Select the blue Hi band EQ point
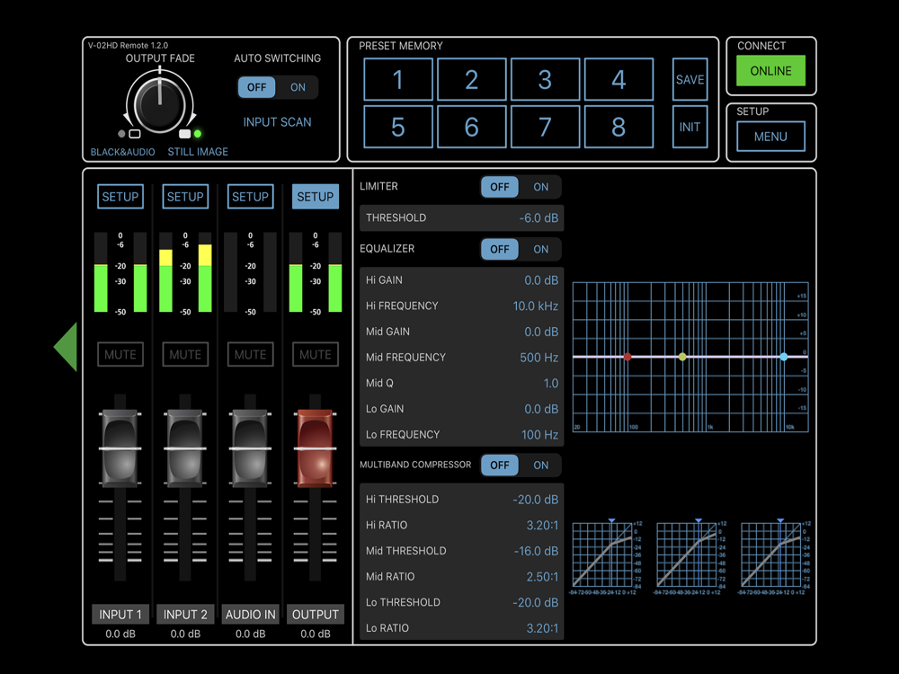Viewport: 899px width, 674px height. 784,357
